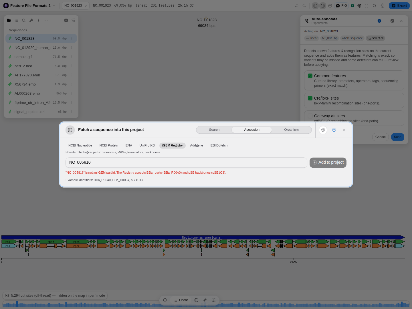Click the redo arrow in top toolbar
The image size is (412, 309).
click(304, 6)
